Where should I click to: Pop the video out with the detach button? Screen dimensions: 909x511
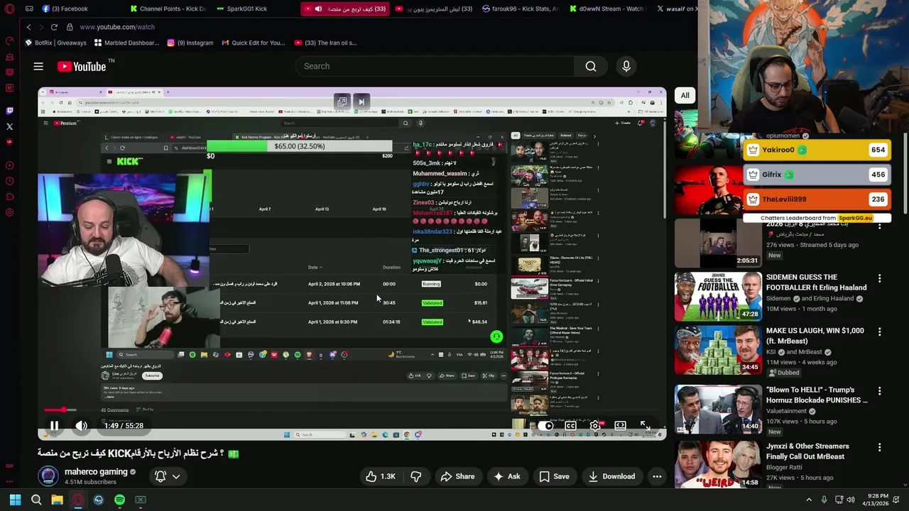[x=342, y=101]
